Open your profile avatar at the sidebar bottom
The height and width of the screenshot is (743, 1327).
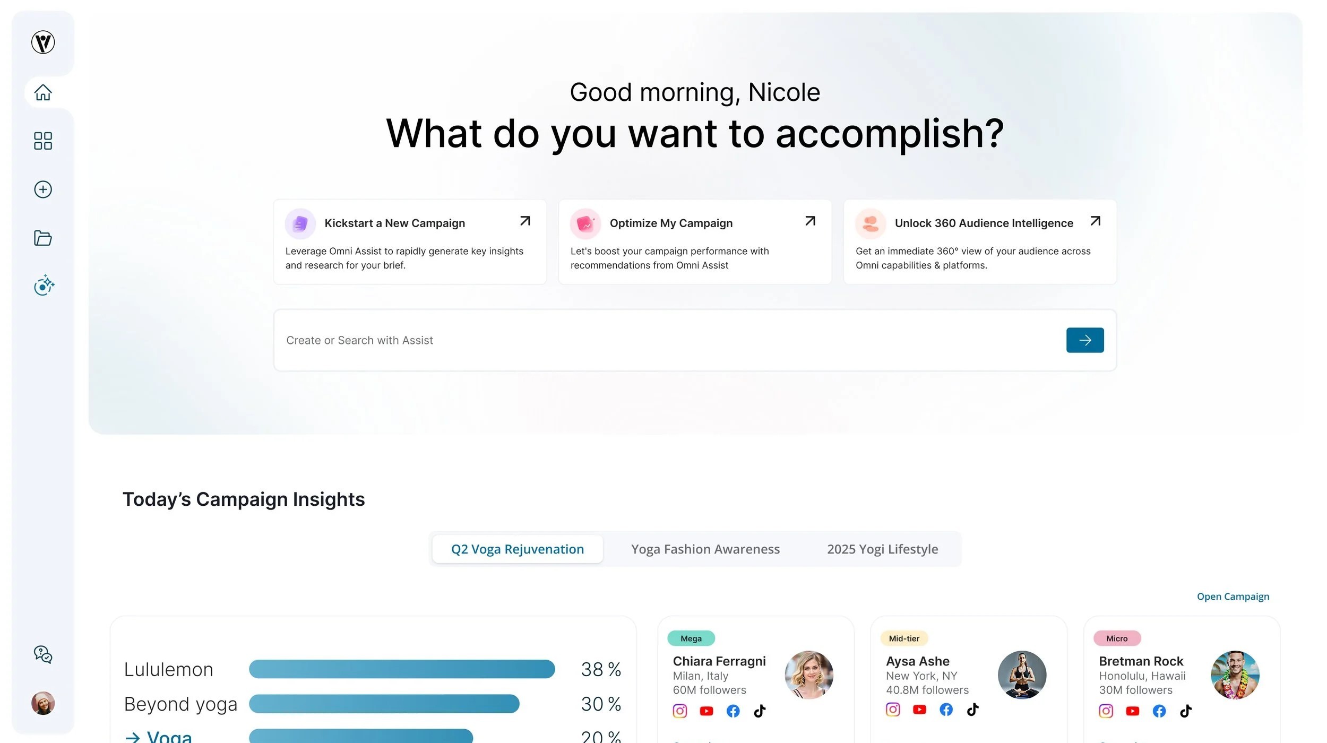pyautogui.click(x=43, y=703)
